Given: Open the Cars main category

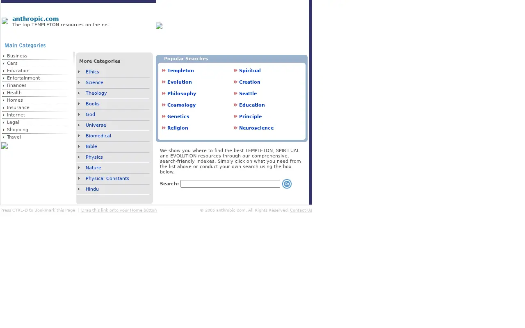Looking at the screenshot, I should coord(12,64).
